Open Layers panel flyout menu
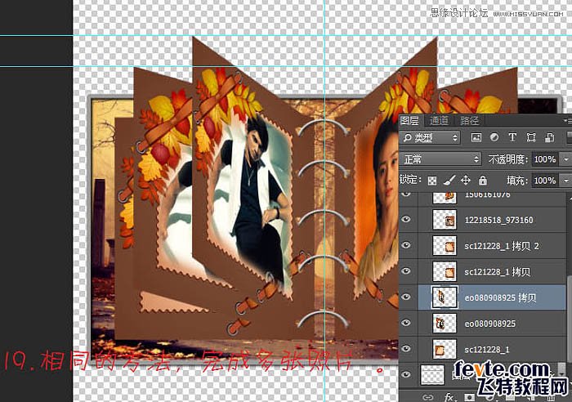Viewport: 572px width, 402px height. (x=568, y=120)
